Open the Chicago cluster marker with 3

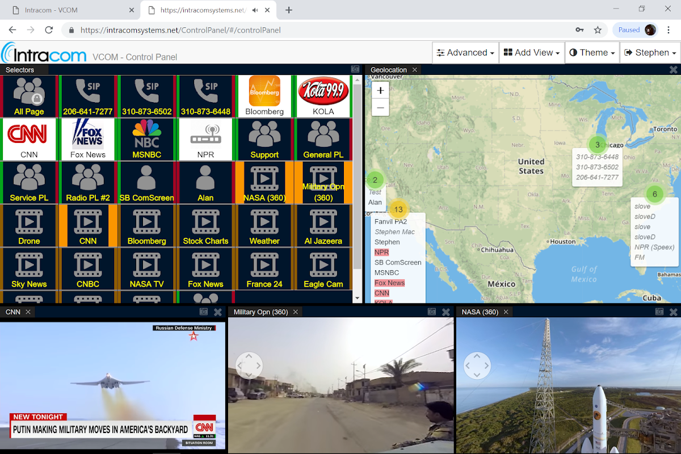click(x=597, y=145)
